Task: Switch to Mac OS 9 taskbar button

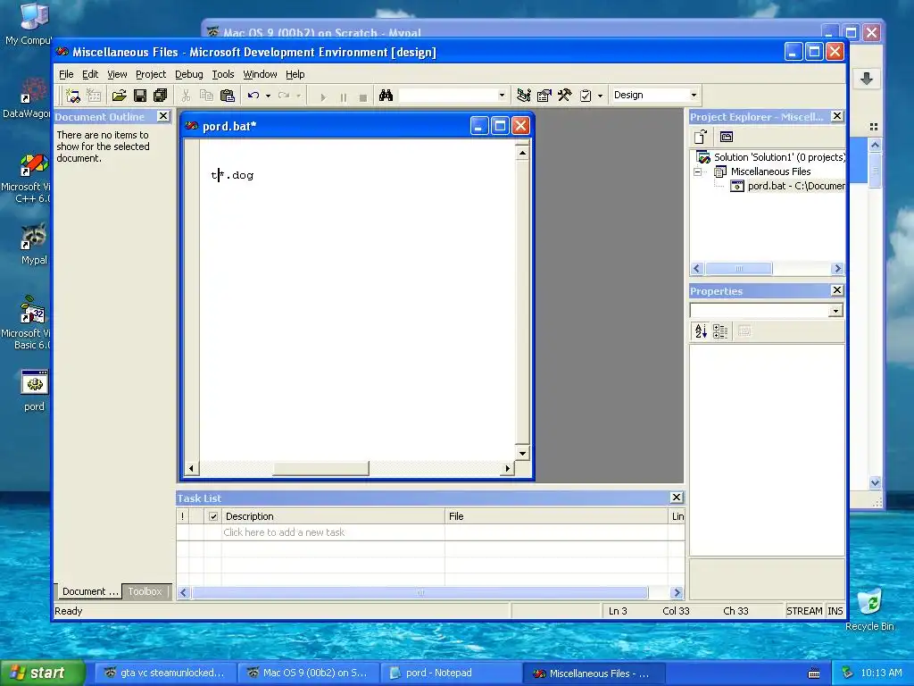Action: (308, 673)
